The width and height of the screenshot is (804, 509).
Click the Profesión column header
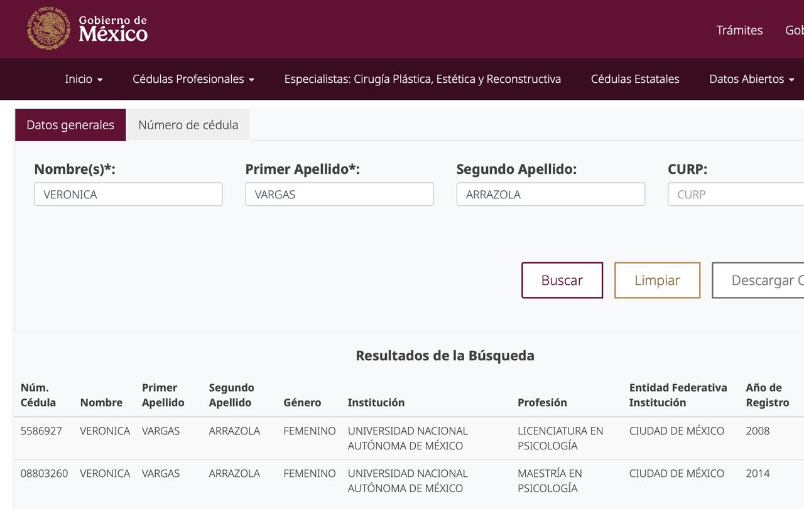point(542,403)
